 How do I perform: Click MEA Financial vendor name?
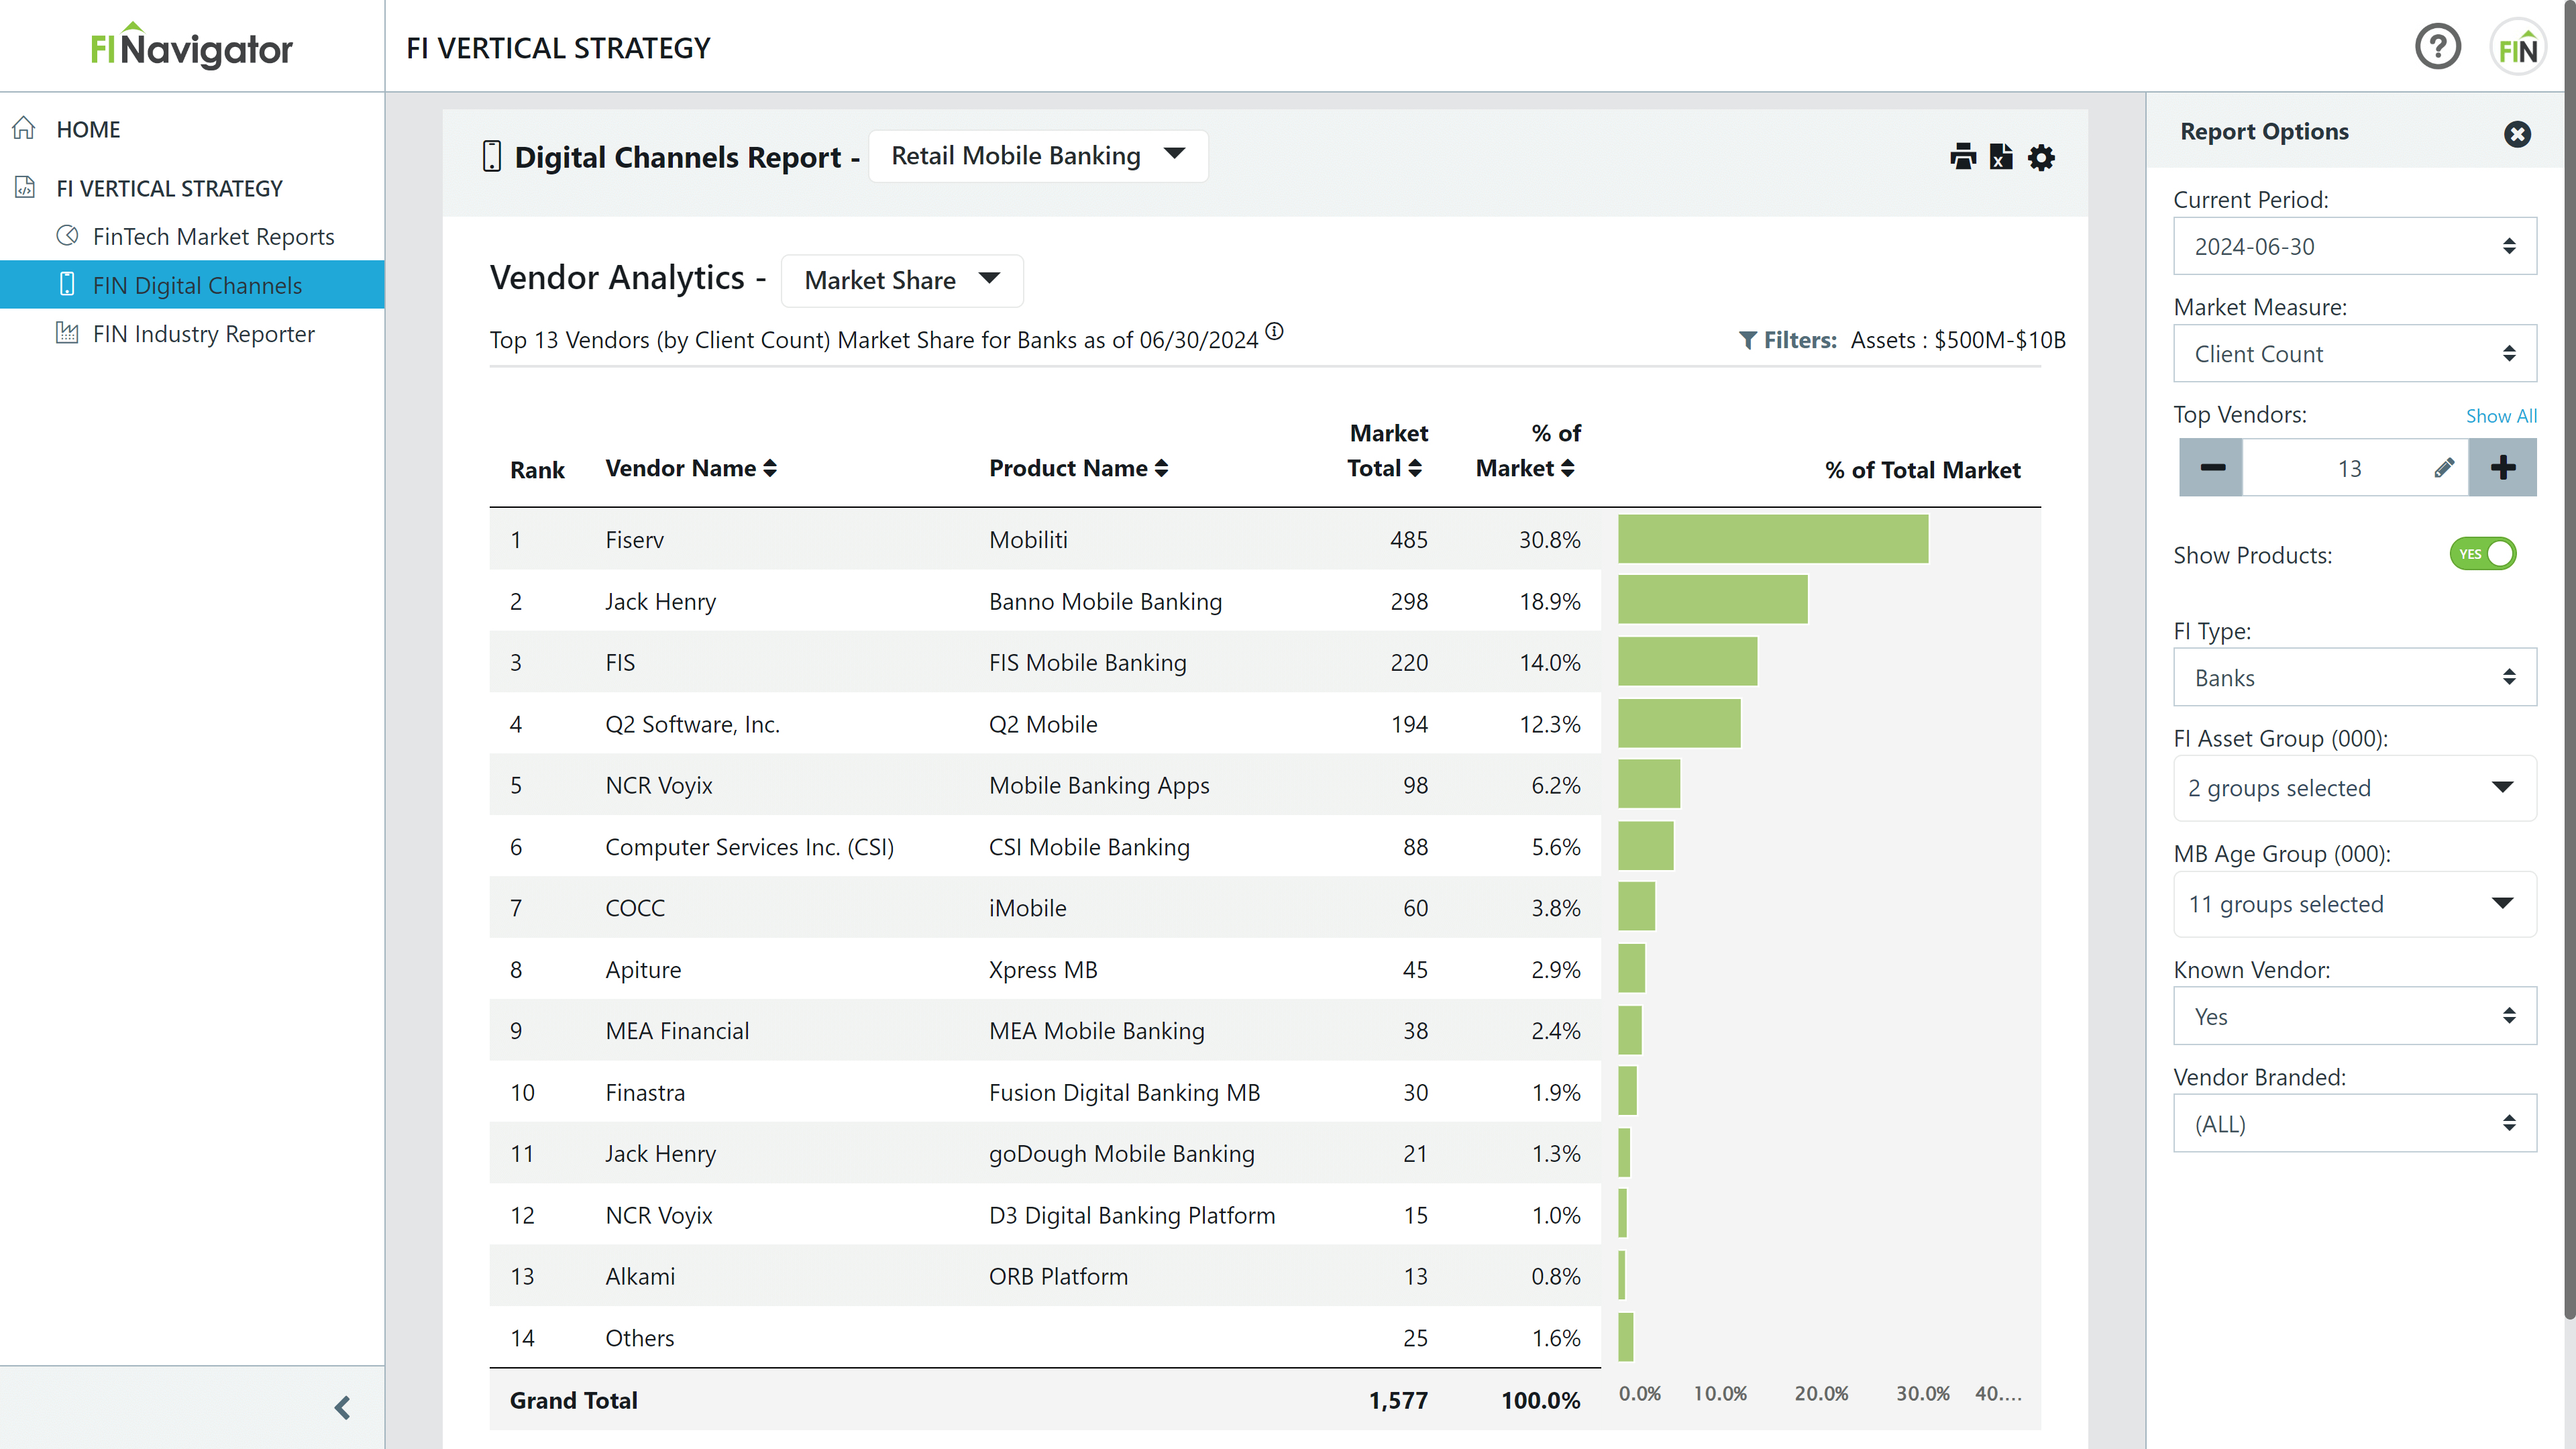click(x=677, y=1031)
